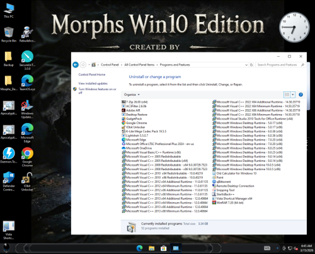This screenshot has width=315, height=254.
Task: Select Old Calculator for Windows 10
Action: click(x=234, y=173)
